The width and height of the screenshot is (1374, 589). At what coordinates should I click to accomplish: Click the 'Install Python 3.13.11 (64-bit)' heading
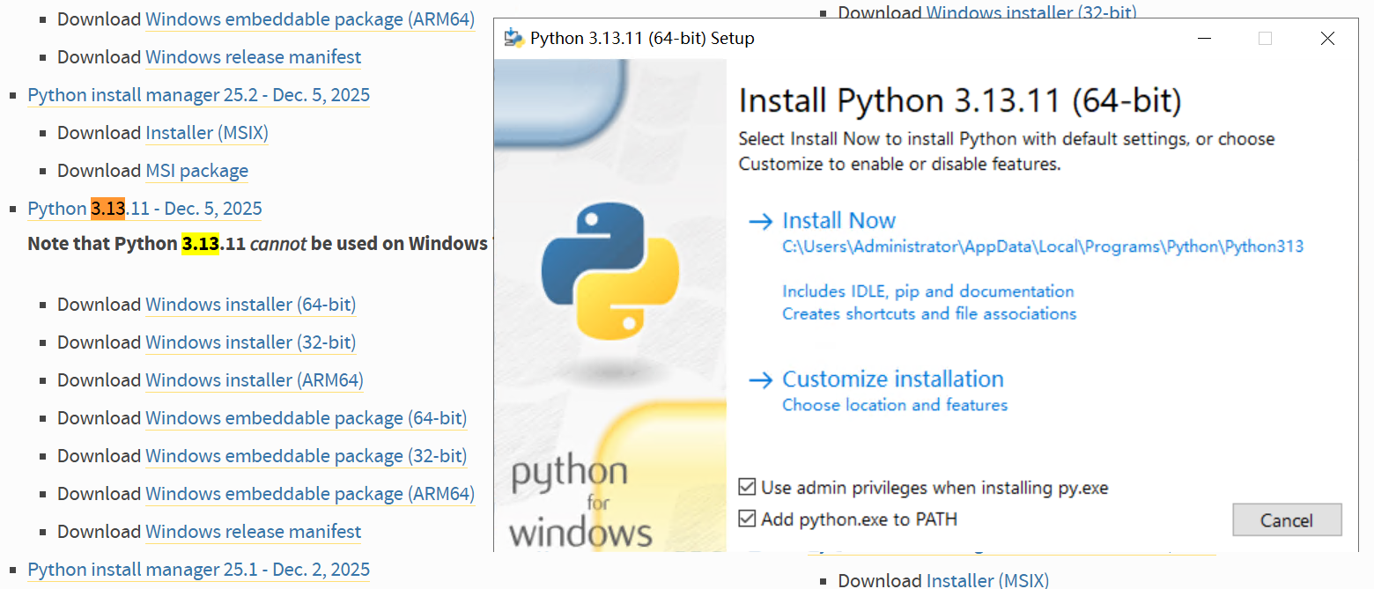[x=960, y=101]
